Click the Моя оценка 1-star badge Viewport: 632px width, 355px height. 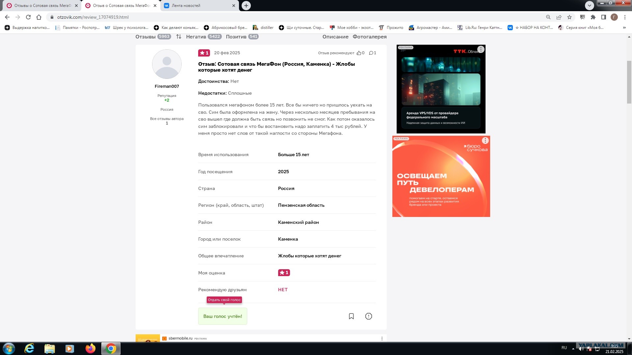[284, 272]
